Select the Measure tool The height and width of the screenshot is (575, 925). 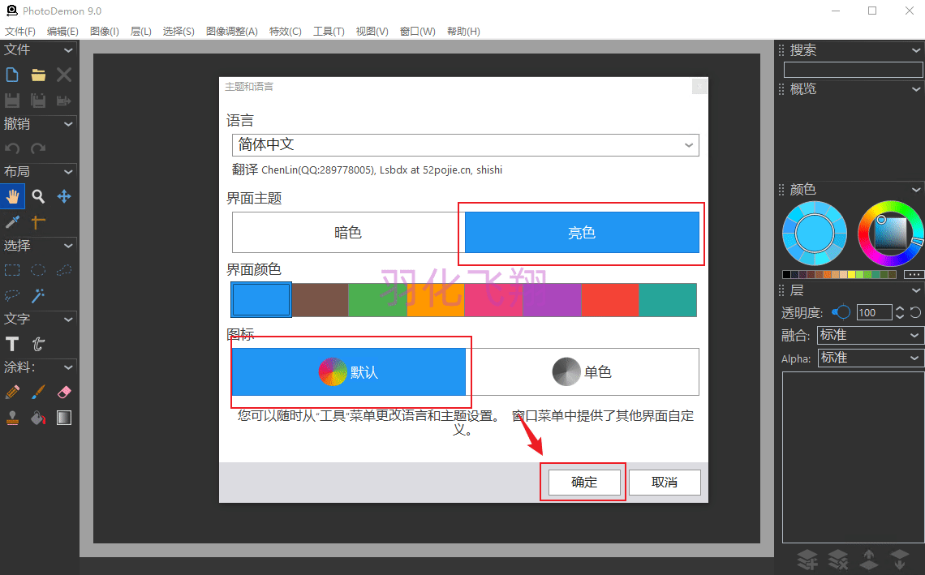tap(38, 221)
